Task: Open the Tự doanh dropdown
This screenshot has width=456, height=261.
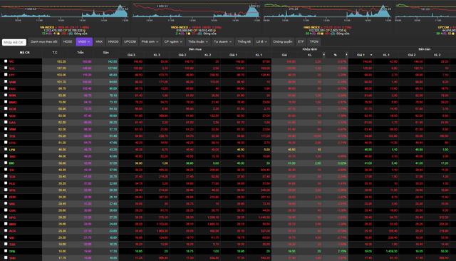Action: (223, 41)
